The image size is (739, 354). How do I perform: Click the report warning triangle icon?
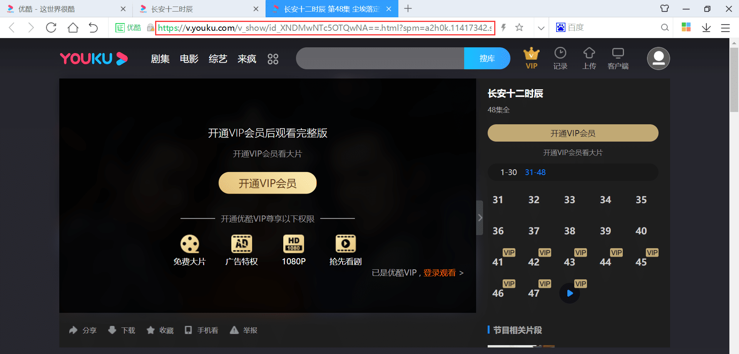234,330
